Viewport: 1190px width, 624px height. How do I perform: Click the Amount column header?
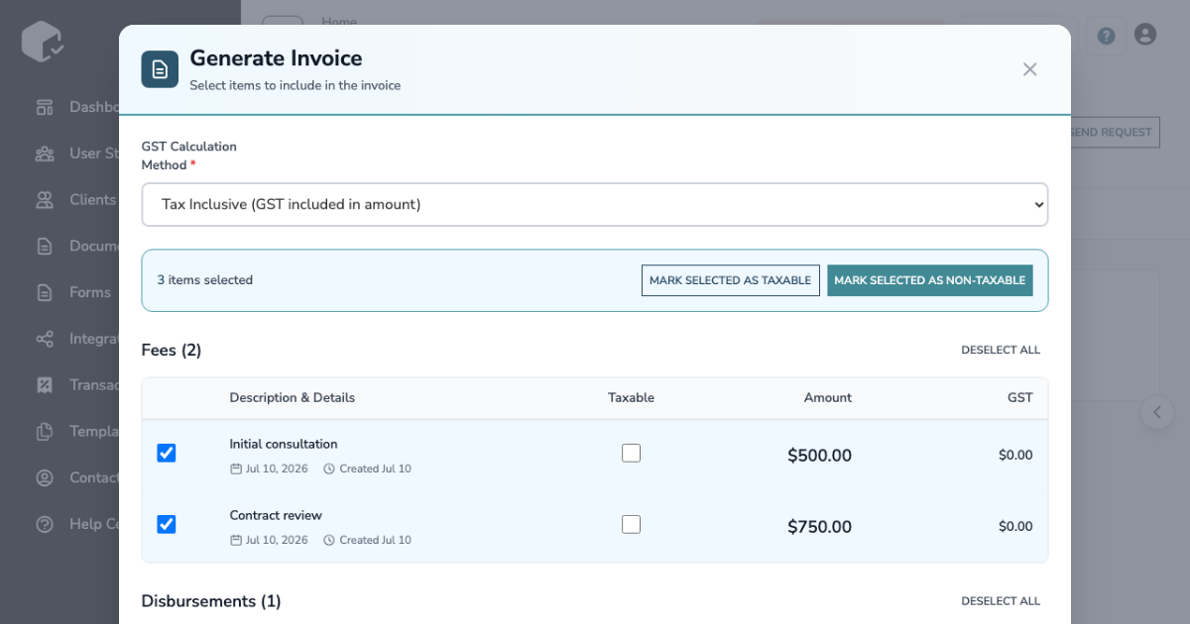[828, 397]
